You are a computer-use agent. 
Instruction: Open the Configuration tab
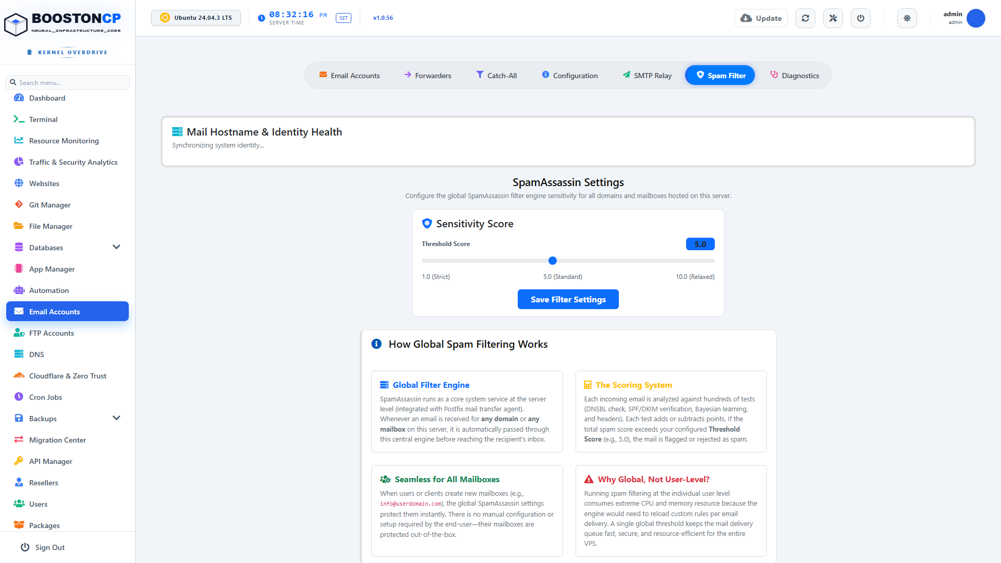pyautogui.click(x=570, y=76)
